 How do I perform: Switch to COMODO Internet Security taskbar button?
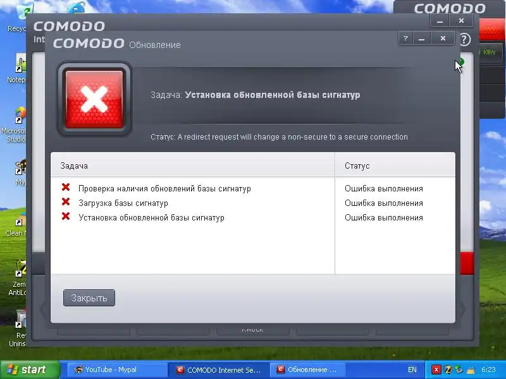click(x=218, y=370)
